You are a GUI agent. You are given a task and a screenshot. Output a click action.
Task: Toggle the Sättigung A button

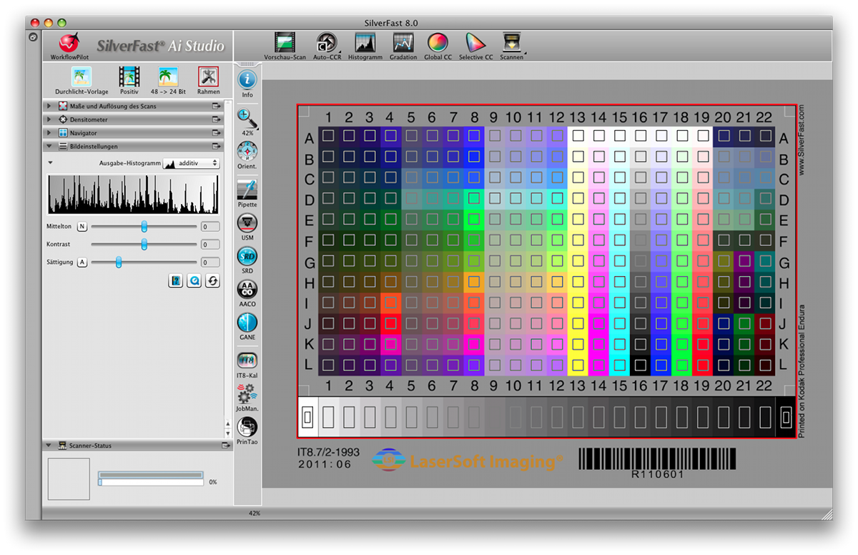point(82,262)
